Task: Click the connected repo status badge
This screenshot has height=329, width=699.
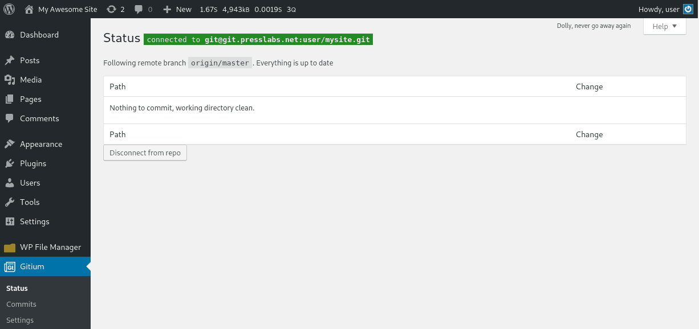Action: [x=258, y=39]
